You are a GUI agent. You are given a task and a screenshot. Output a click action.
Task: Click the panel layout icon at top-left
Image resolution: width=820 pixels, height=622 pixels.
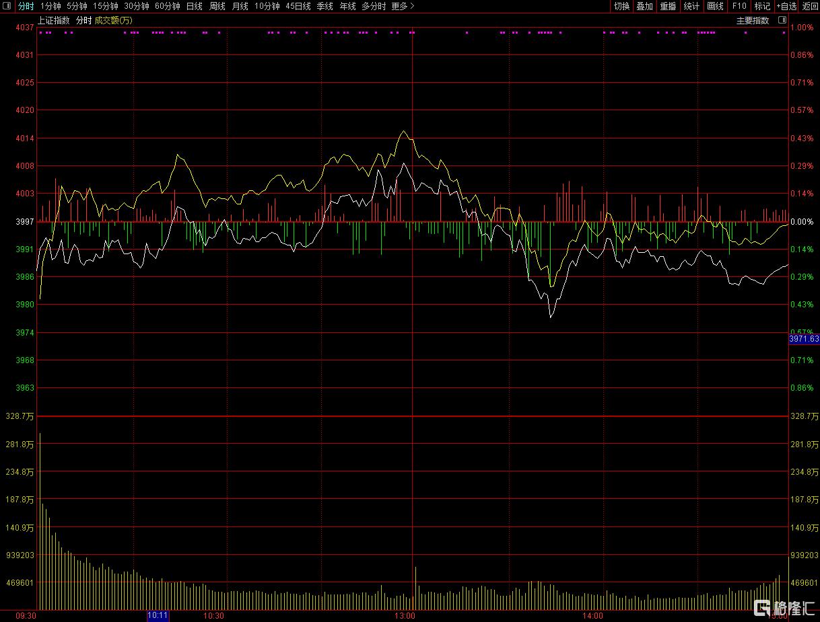pyautogui.click(x=7, y=6)
